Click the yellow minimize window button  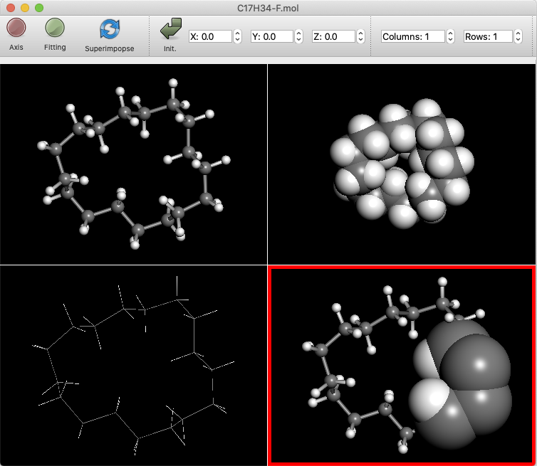25,8
